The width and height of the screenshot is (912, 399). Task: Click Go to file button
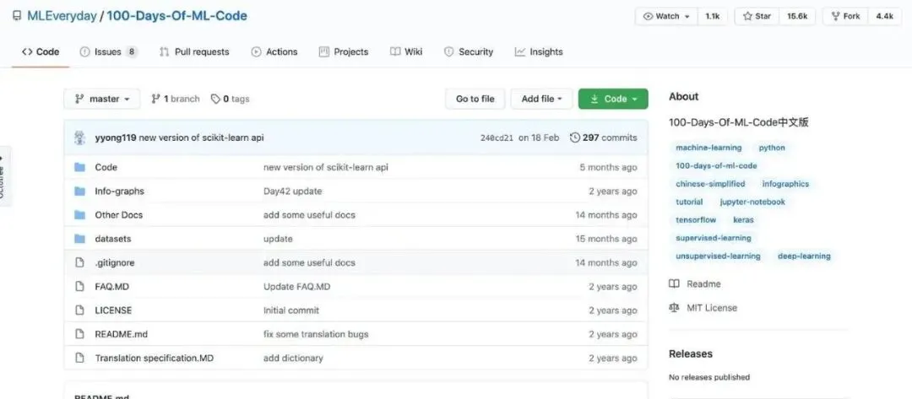(475, 99)
